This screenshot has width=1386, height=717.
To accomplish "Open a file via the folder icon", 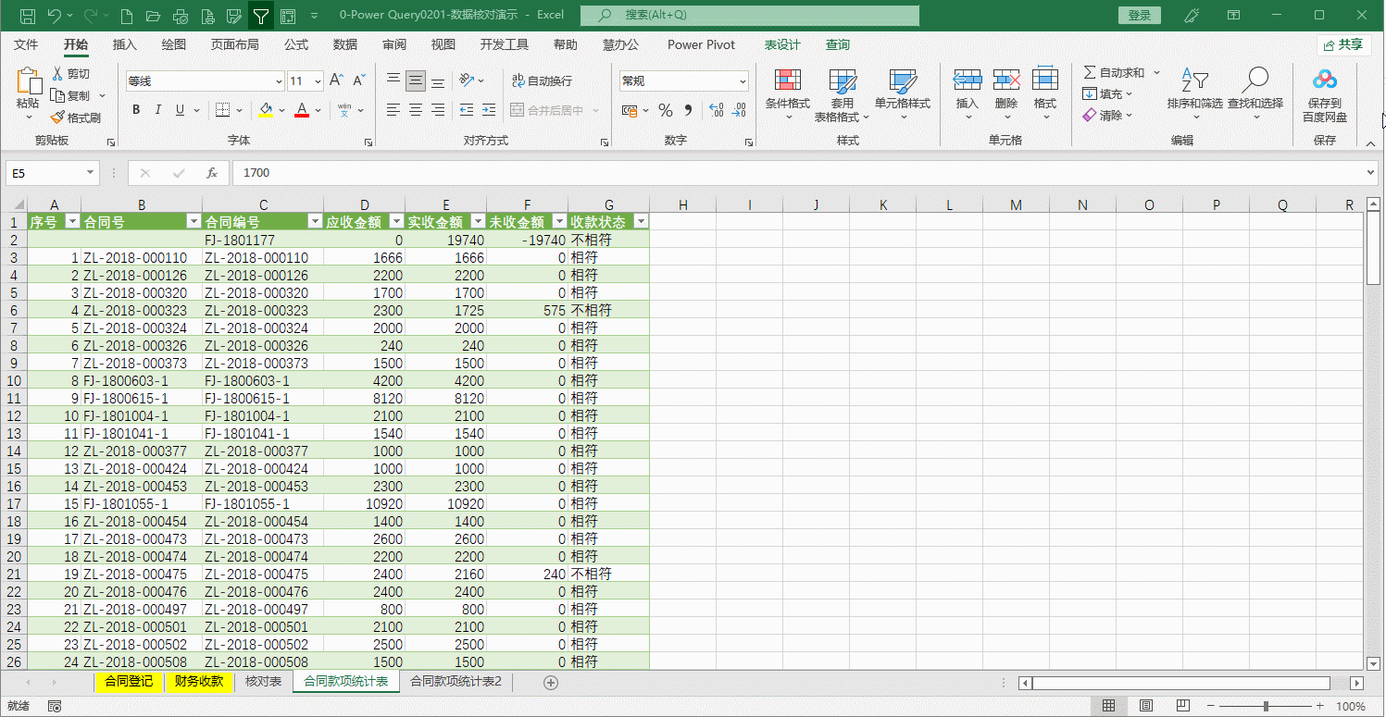I will [154, 16].
